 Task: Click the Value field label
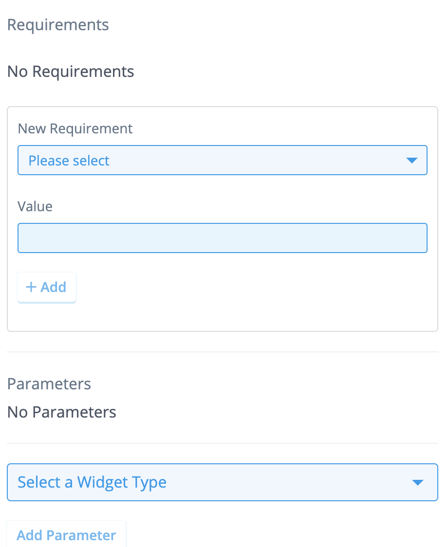coord(35,206)
